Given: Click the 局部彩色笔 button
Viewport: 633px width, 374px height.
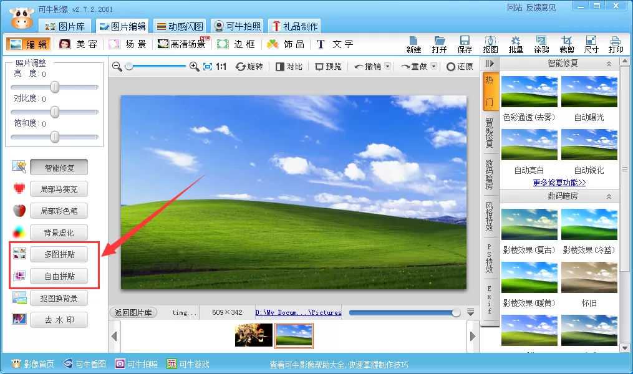Looking at the screenshot, I should tap(59, 211).
